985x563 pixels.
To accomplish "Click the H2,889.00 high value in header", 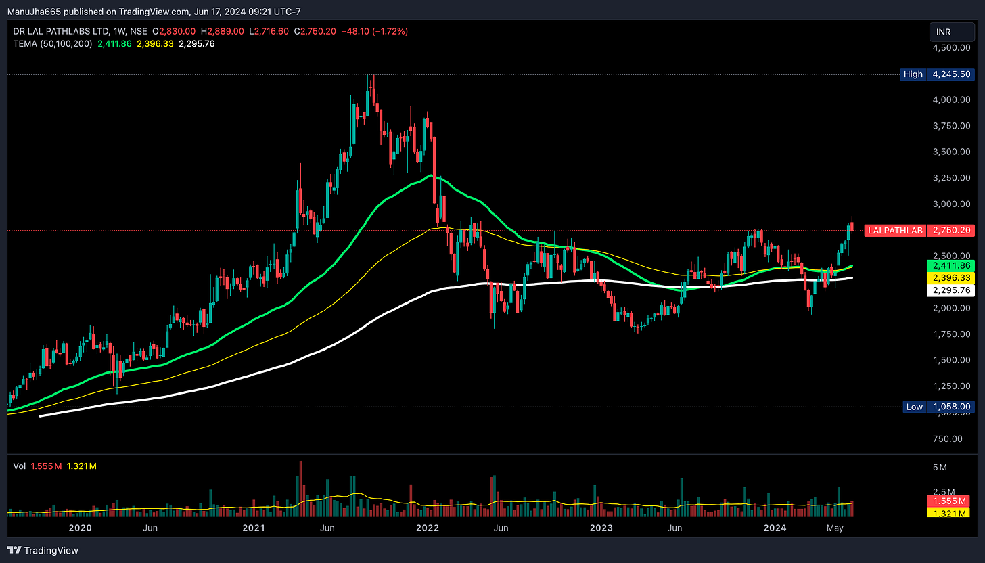I will click(x=223, y=31).
